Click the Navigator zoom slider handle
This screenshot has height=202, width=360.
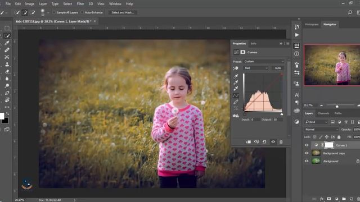tap(337, 106)
